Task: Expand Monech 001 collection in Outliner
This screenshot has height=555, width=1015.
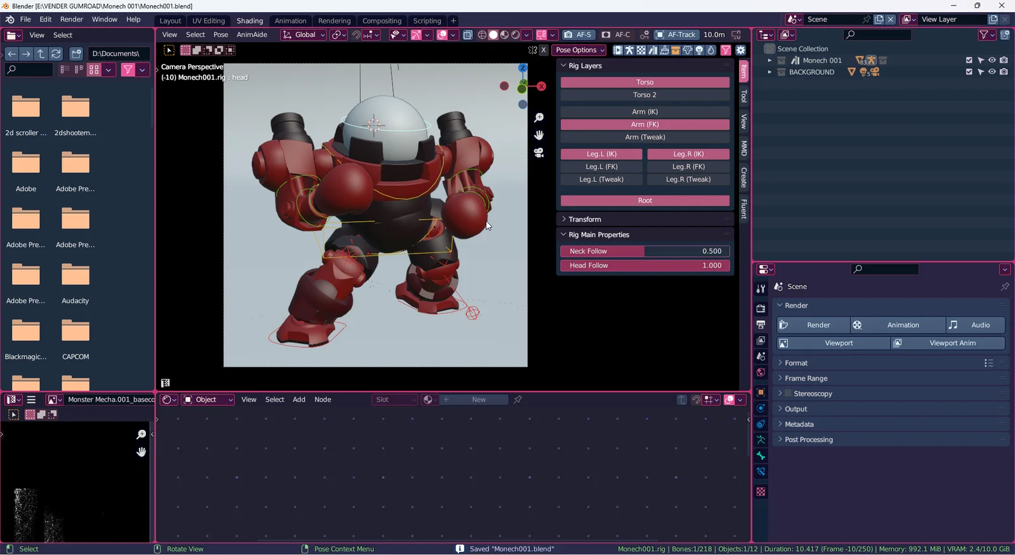Action: click(769, 60)
